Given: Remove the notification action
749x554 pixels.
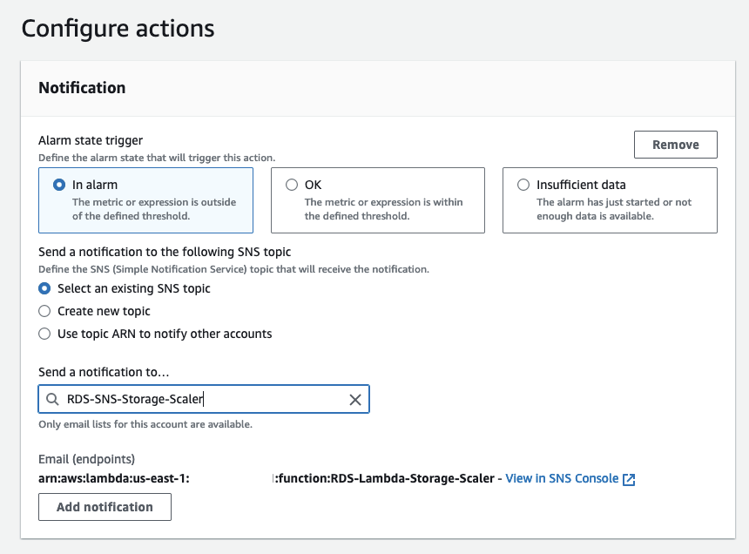Looking at the screenshot, I should click(x=675, y=145).
